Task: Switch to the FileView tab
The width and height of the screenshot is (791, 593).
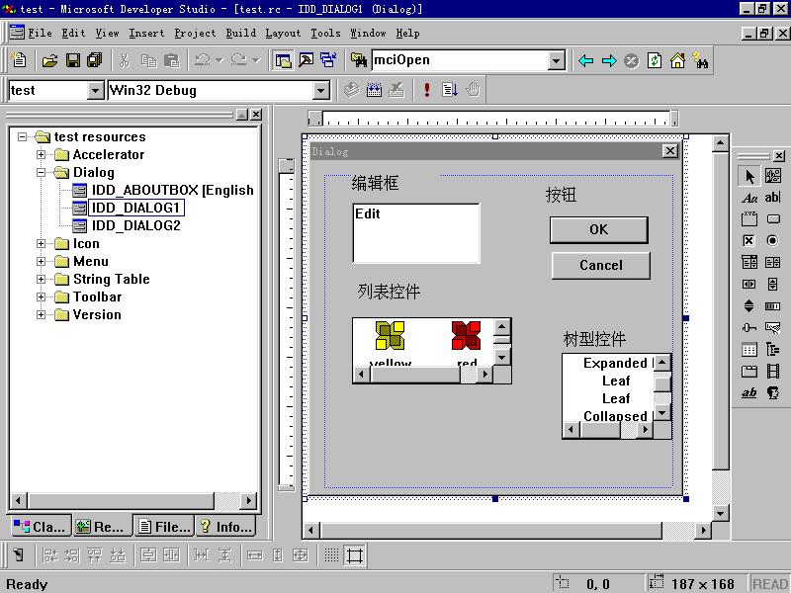Action: tap(164, 527)
